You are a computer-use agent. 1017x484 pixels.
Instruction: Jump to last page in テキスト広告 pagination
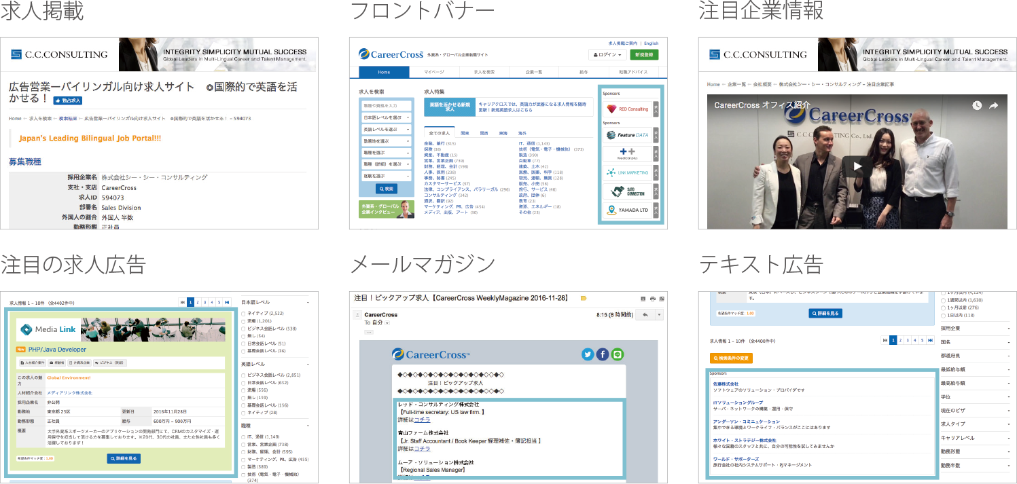point(931,340)
